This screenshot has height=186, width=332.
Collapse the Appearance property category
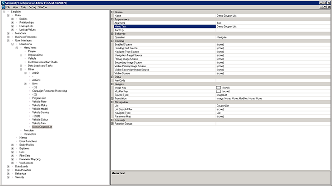112,19
